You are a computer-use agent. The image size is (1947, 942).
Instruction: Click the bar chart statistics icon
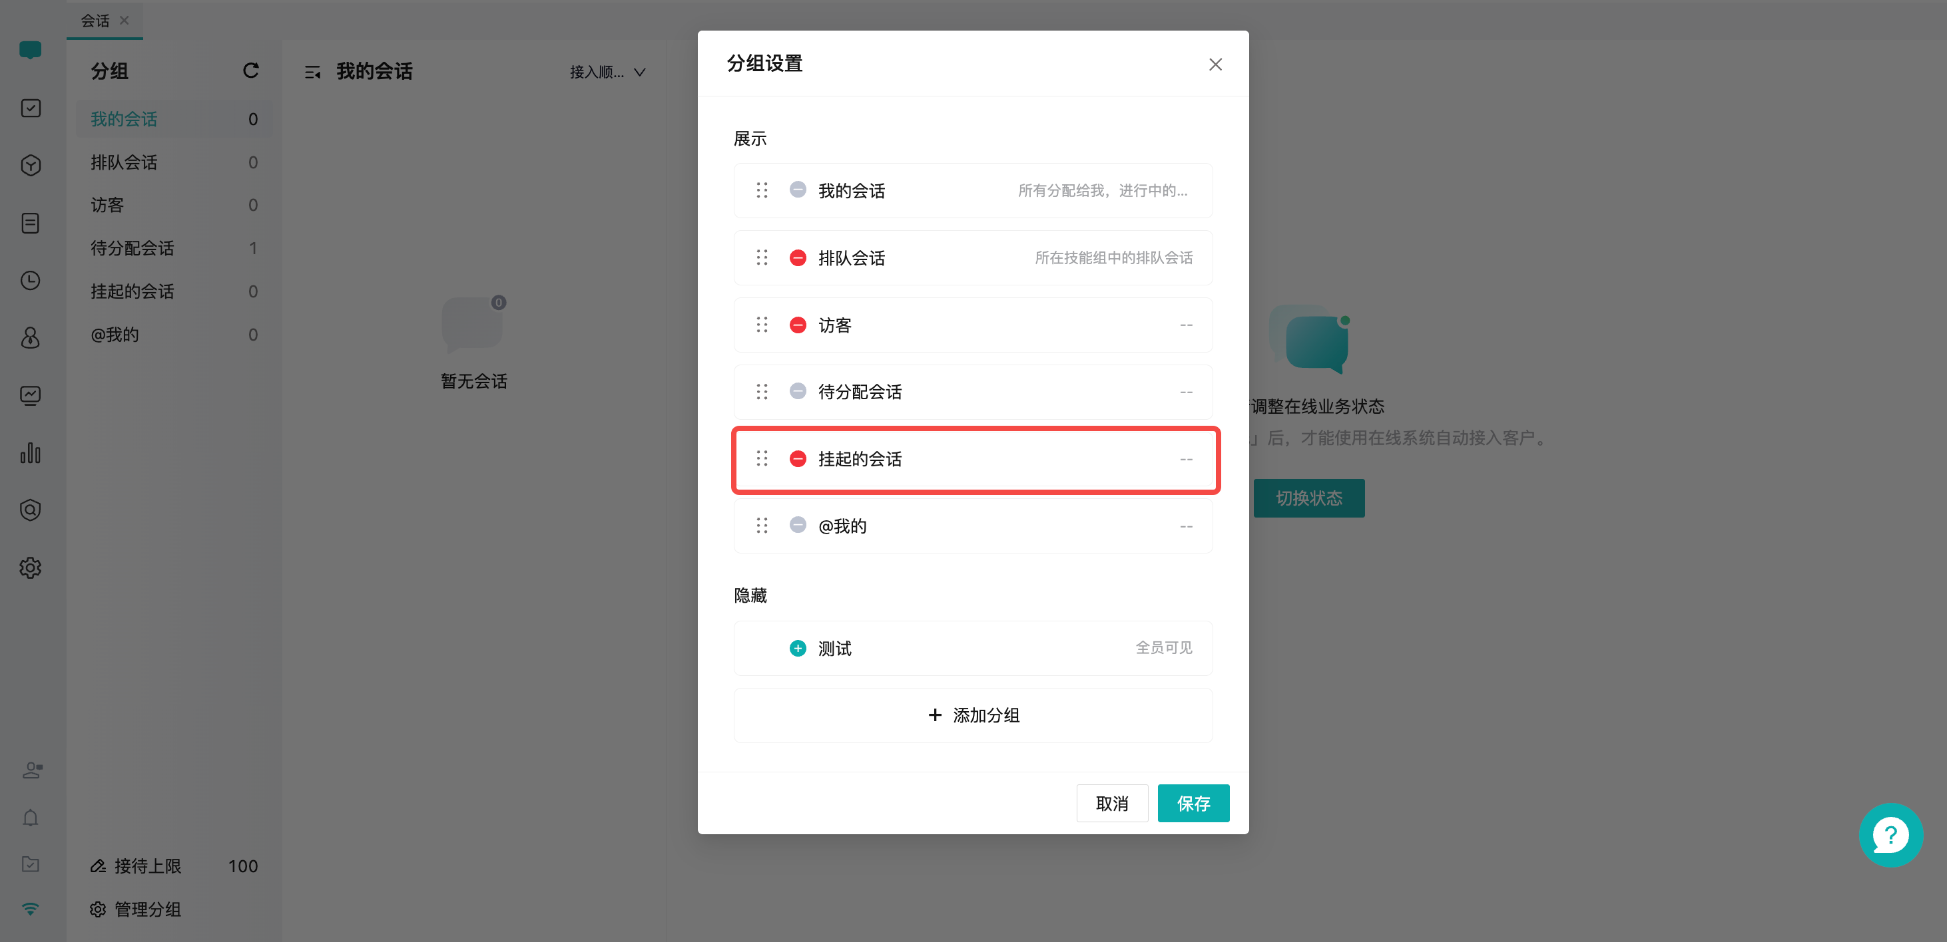pyautogui.click(x=30, y=452)
